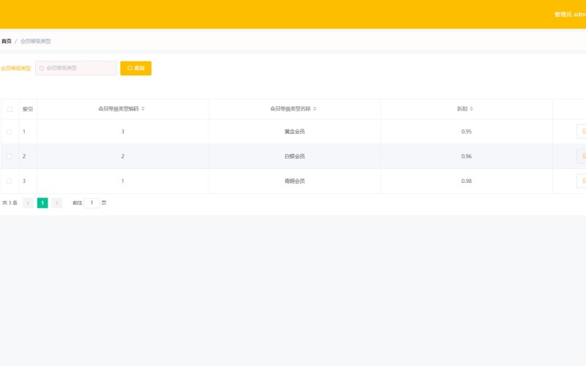Click the 前往 page number input
586x366 pixels.
pyautogui.click(x=92, y=203)
